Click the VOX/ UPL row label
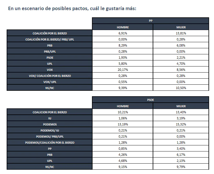214x174 pixels. tap(50, 82)
